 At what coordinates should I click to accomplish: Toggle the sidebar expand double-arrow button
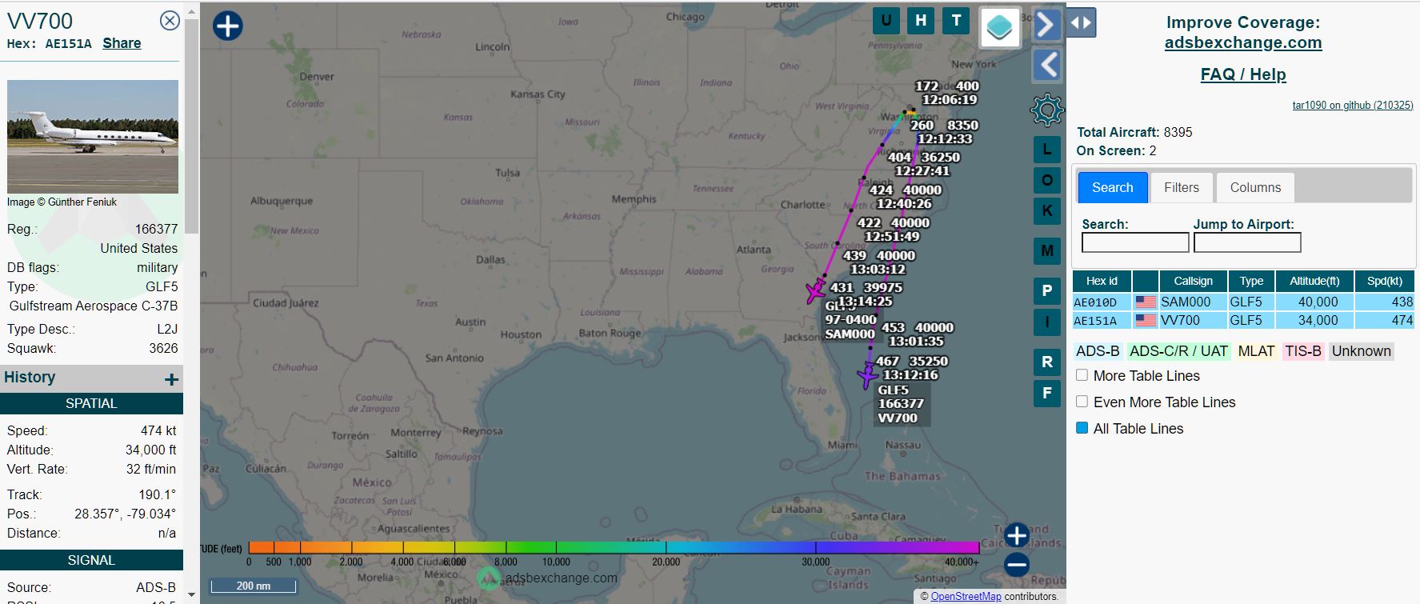[x=1081, y=22]
